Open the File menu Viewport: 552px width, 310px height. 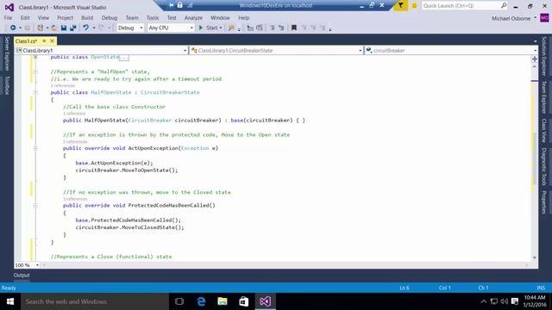tap(8, 17)
